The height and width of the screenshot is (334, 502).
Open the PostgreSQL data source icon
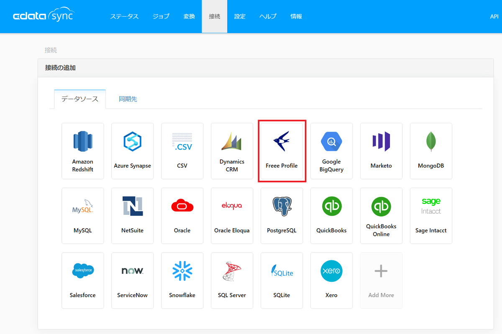[x=282, y=216]
